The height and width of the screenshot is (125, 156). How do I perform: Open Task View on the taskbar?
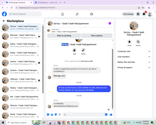pyautogui.click(x=44, y=122)
